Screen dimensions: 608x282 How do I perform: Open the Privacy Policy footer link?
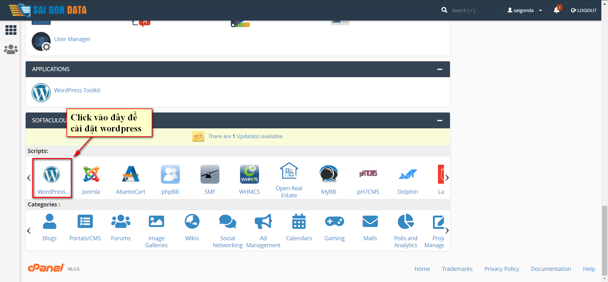pyautogui.click(x=502, y=269)
